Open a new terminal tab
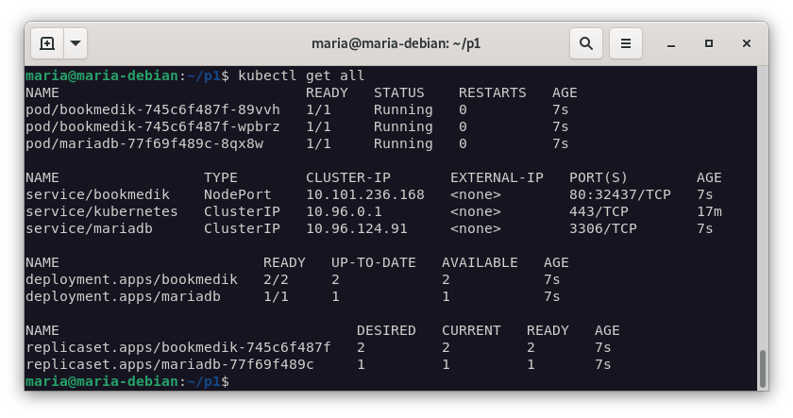Screen dimensions: 793x418 click(x=47, y=43)
